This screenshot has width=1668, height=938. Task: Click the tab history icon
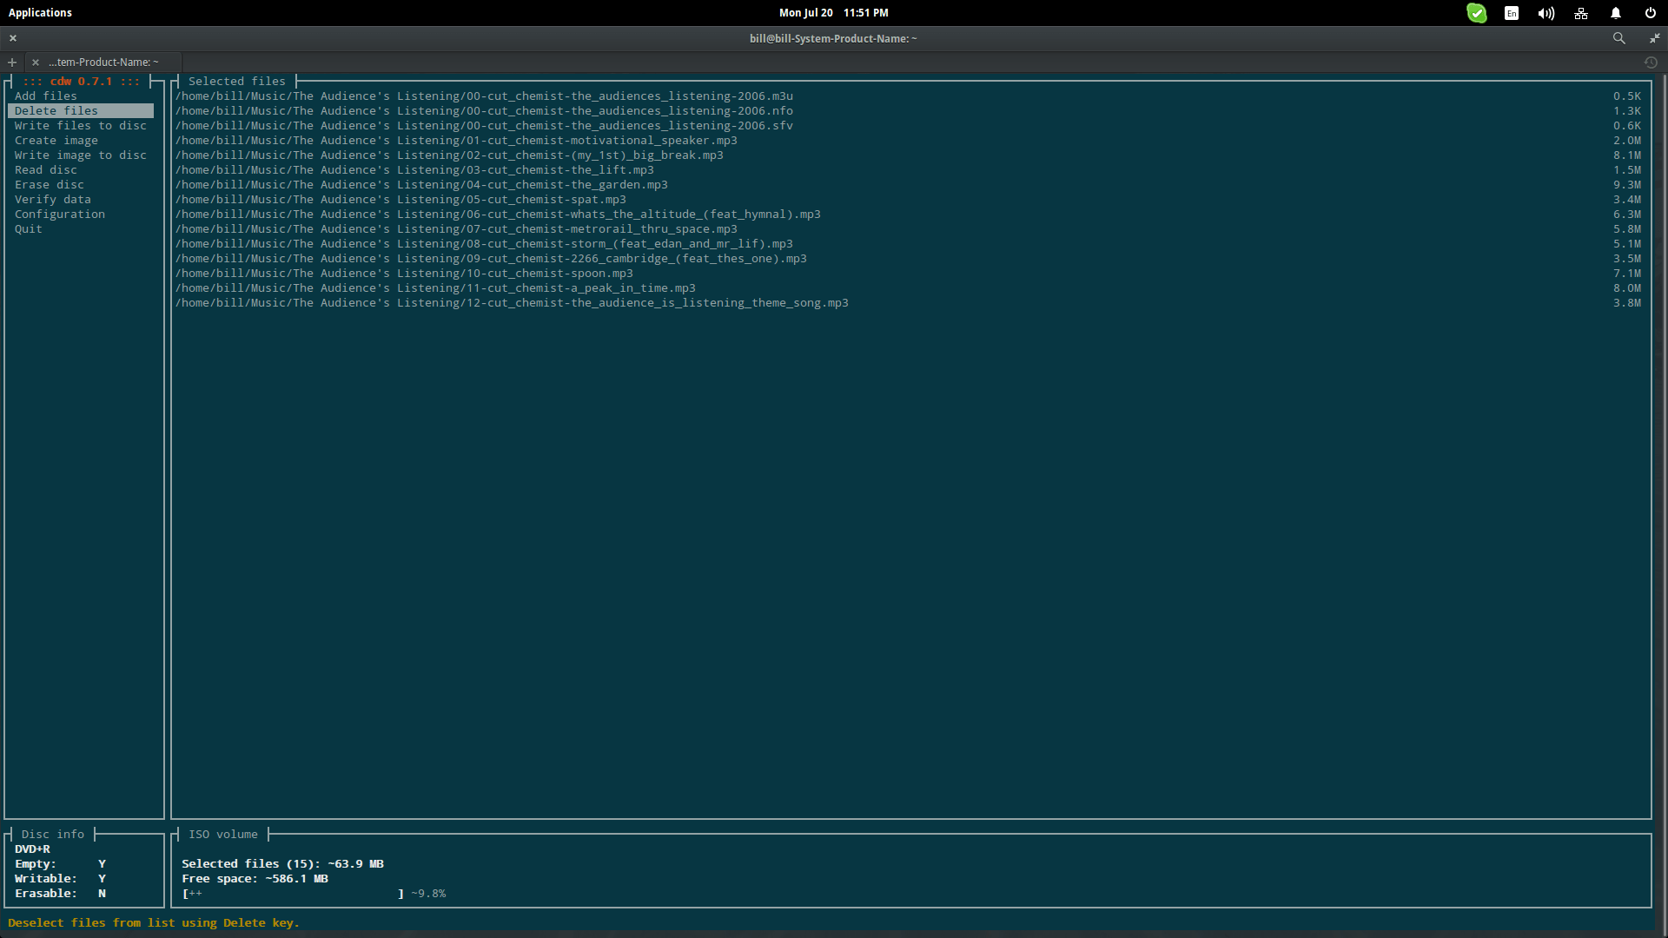[1651, 63]
